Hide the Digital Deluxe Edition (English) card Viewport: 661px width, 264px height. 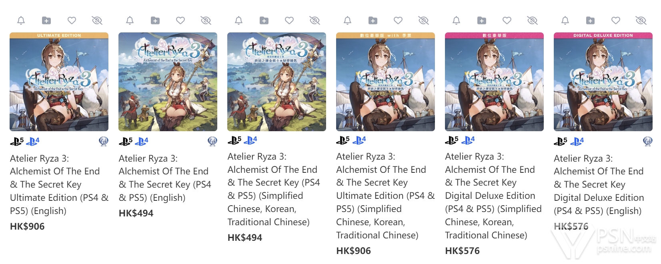click(641, 20)
